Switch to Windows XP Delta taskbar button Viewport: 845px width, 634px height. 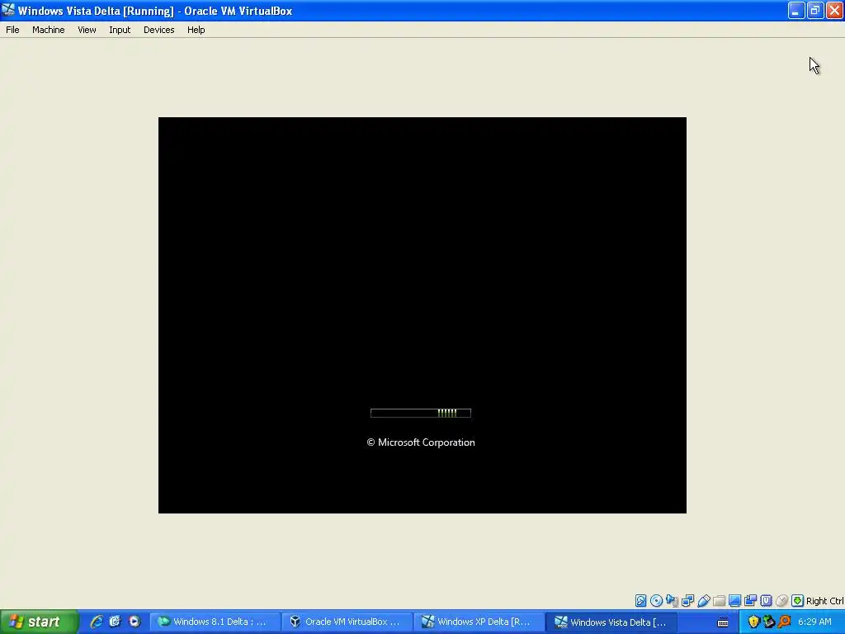[x=479, y=622]
